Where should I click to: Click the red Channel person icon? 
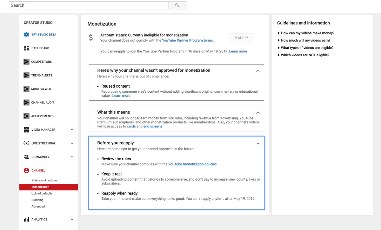coord(26,171)
